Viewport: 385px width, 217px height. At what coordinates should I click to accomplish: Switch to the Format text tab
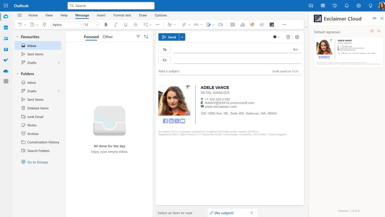(122, 15)
